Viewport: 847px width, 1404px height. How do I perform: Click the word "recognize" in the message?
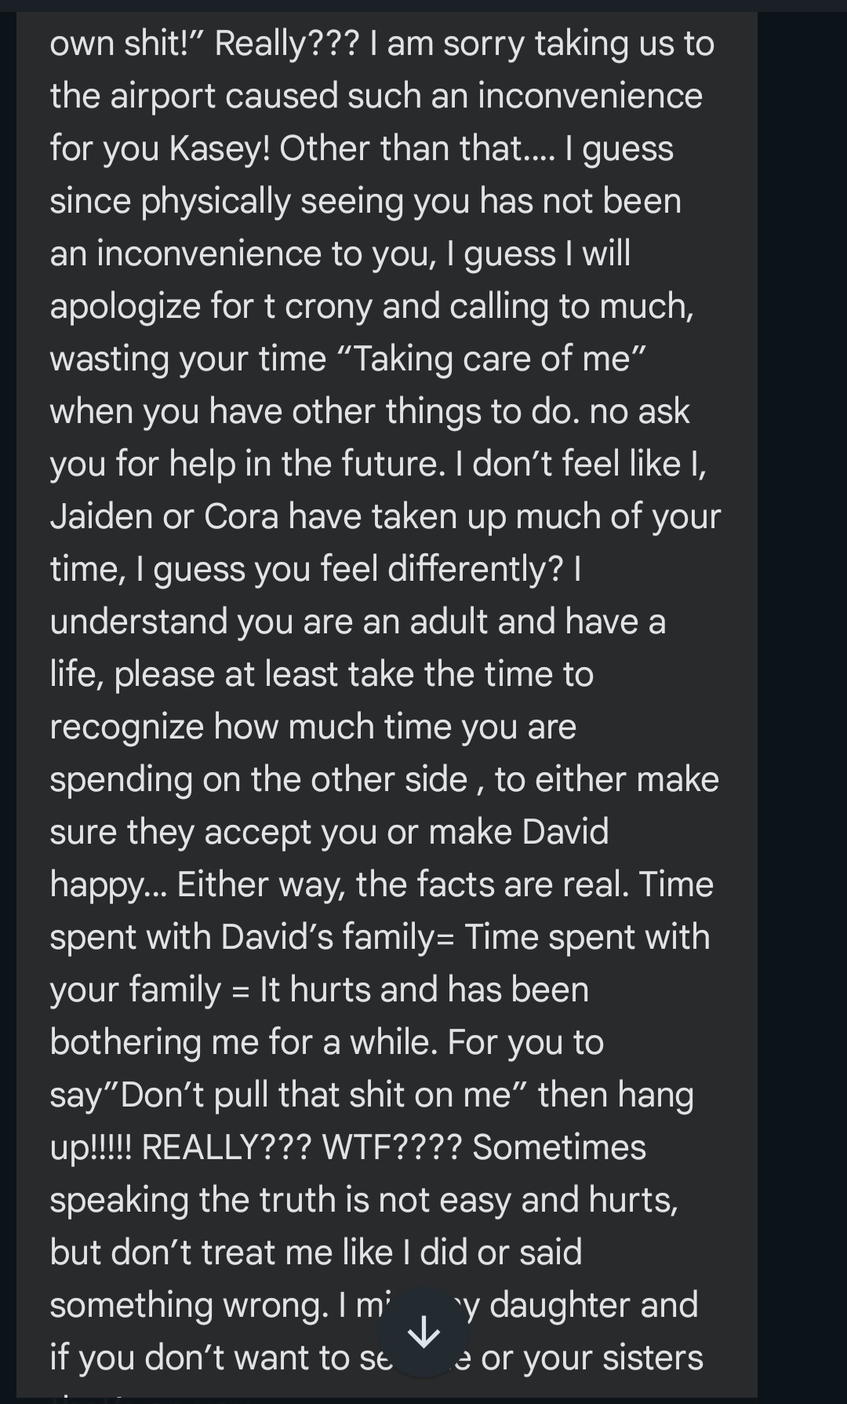(126, 727)
